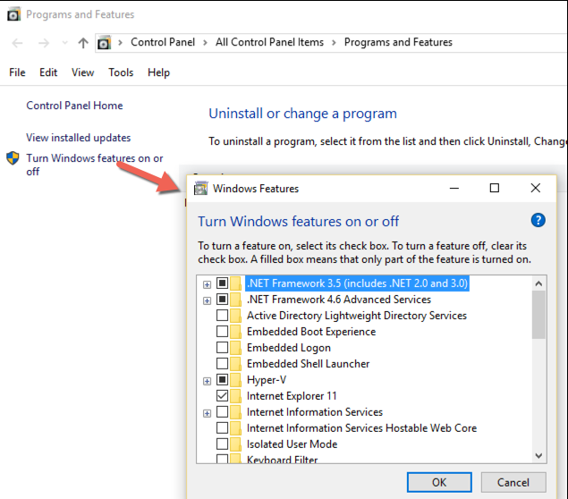Click folder icon of Isolated User Mode
The width and height of the screenshot is (568, 499).
(x=236, y=444)
